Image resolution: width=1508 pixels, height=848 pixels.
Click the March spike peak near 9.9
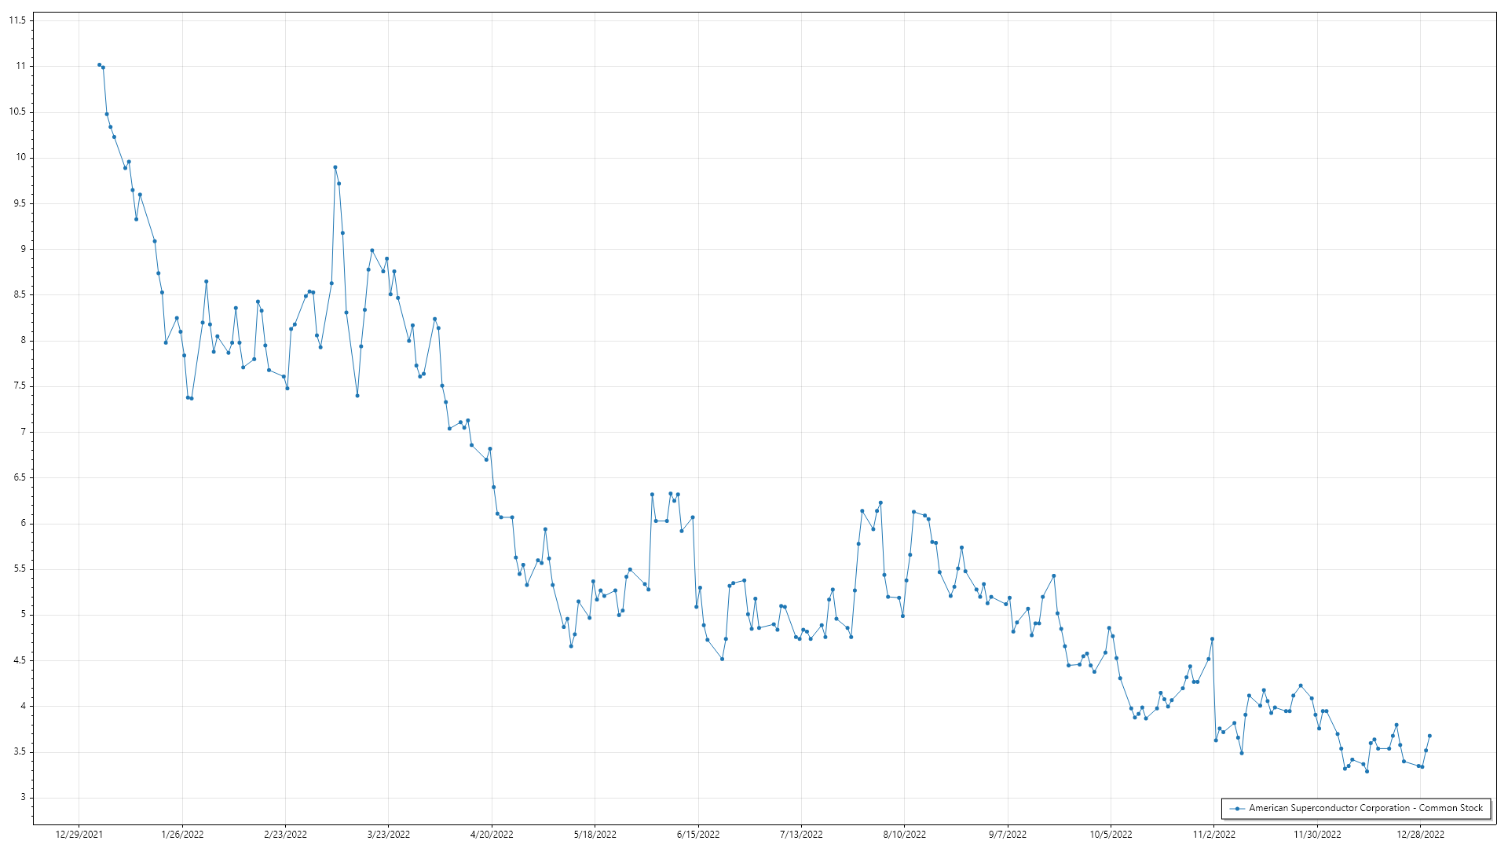coord(335,167)
